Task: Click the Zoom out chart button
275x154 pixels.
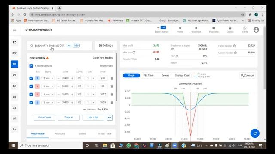Action: 247,75
